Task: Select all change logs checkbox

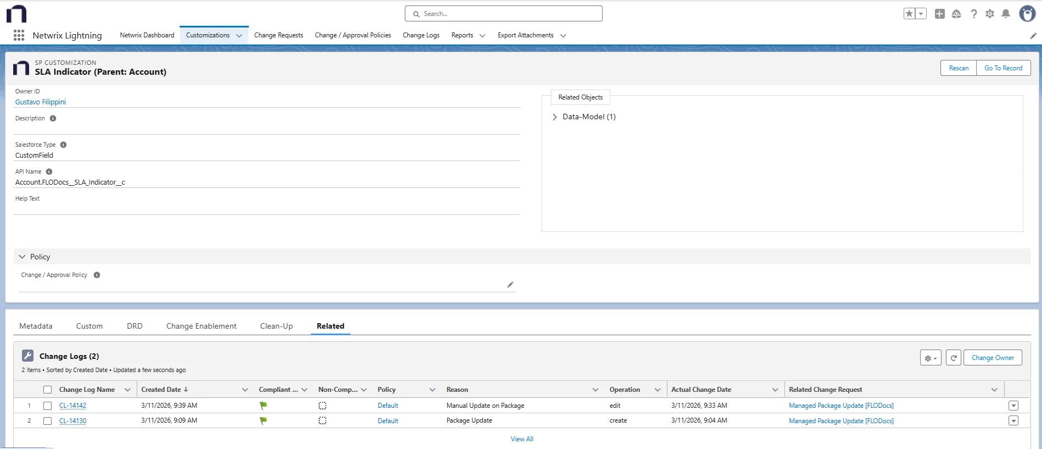Action: click(48, 390)
